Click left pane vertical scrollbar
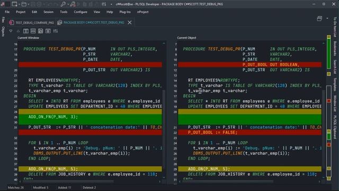Image resolution: width=339 pixels, height=191 pixels. click(164, 129)
